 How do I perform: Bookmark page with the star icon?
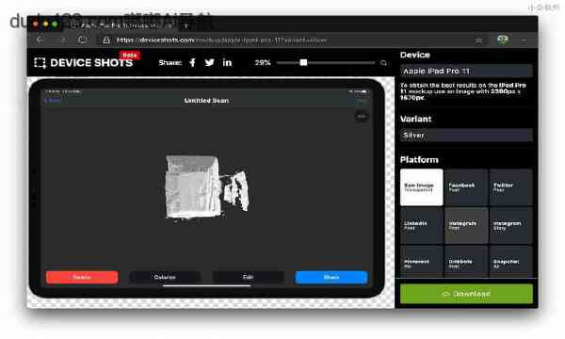pyautogui.click(x=478, y=40)
